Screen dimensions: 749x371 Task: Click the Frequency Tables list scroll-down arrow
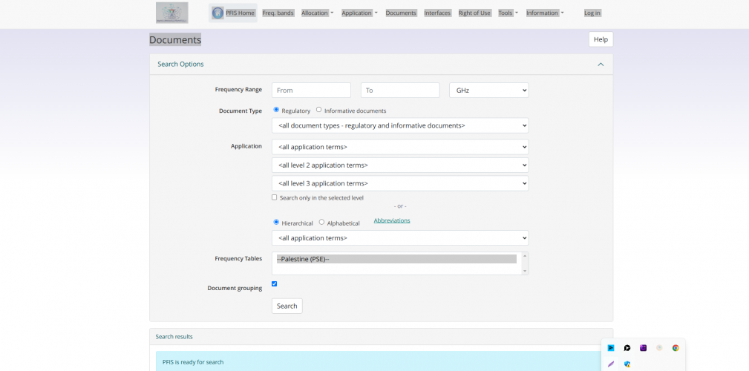pyautogui.click(x=525, y=271)
